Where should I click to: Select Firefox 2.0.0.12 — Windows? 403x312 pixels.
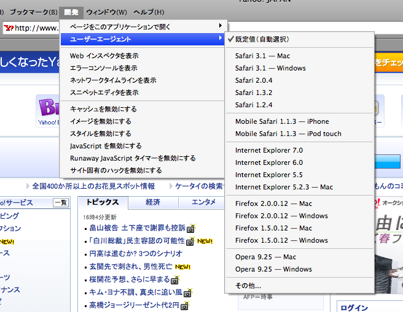pos(299,216)
